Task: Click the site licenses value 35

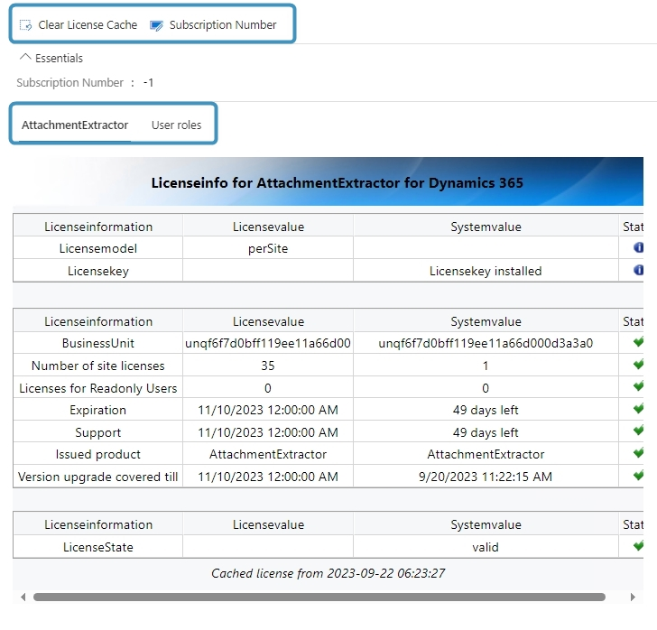Action: 268,366
